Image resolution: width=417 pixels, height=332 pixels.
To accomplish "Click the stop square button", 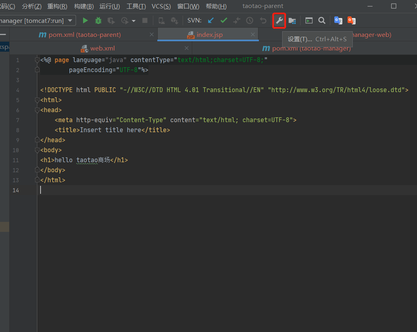I will point(145,20).
